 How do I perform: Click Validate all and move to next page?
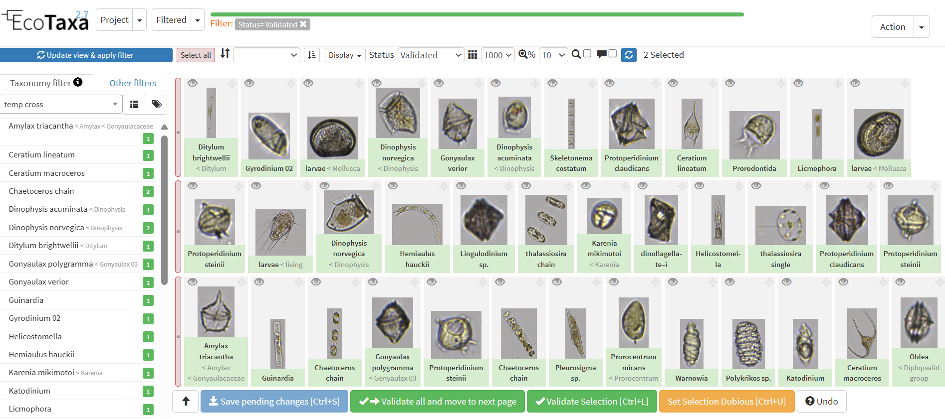click(x=438, y=401)
